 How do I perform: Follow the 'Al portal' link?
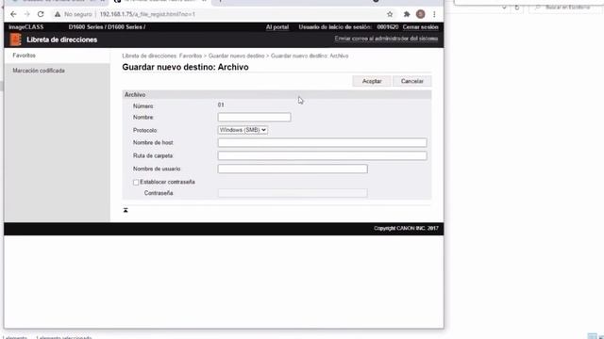[x=277, y=27]
